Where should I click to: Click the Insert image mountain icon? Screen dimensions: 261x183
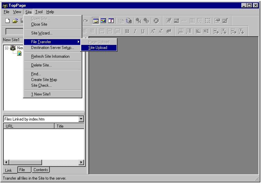(x=176, y=21)
